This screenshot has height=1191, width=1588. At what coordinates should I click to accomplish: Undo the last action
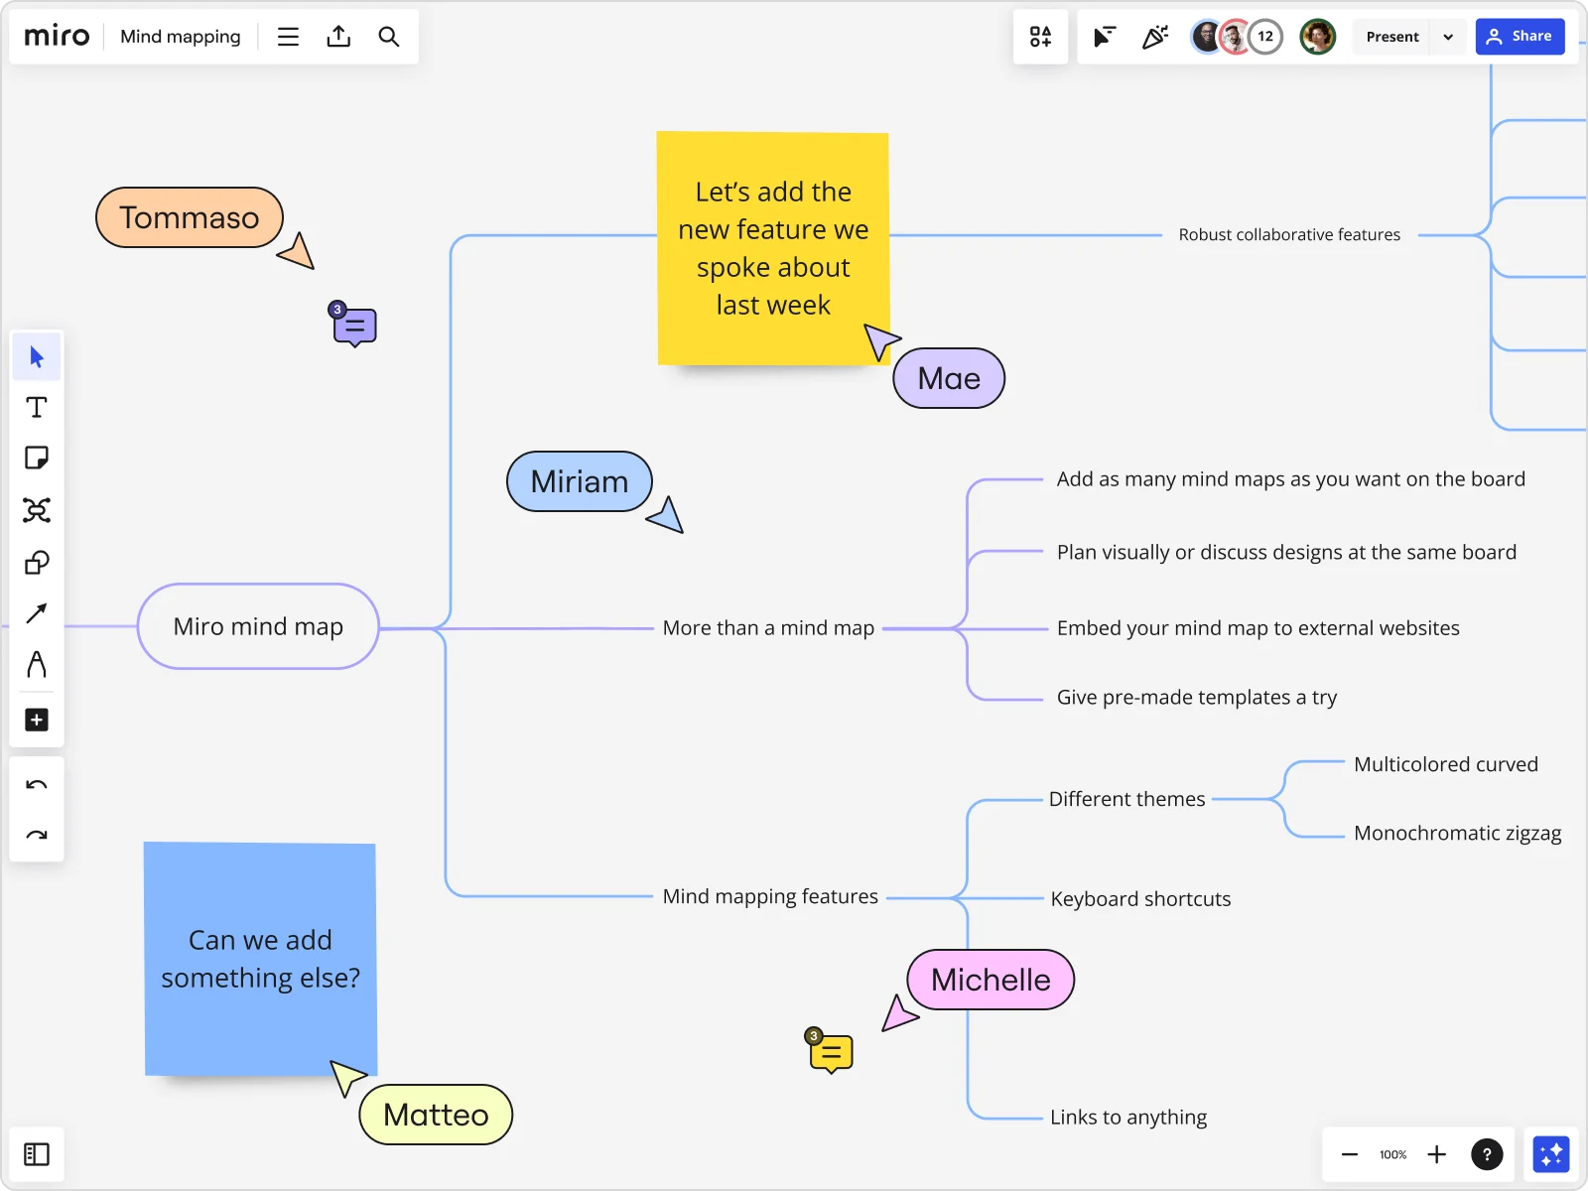(37, 784)
